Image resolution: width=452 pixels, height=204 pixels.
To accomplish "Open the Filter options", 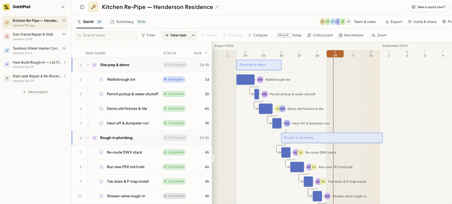I will coord(148,35).
